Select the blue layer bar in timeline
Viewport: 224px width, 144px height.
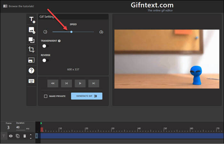click(132, 136)
